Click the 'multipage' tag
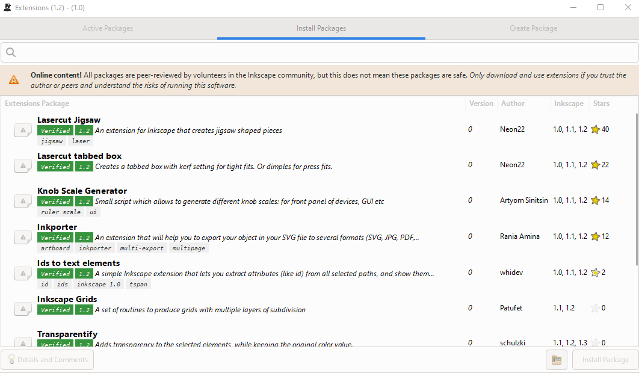This screenshot has height=373, width=639. pyautogui.click(x=189, y=248)
